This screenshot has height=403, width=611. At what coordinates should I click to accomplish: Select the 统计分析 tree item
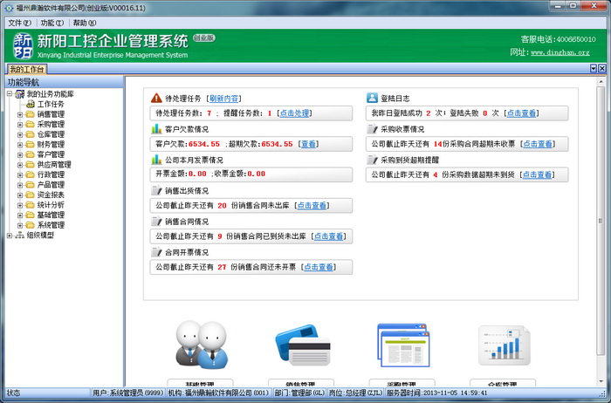[x=51, y=205]
